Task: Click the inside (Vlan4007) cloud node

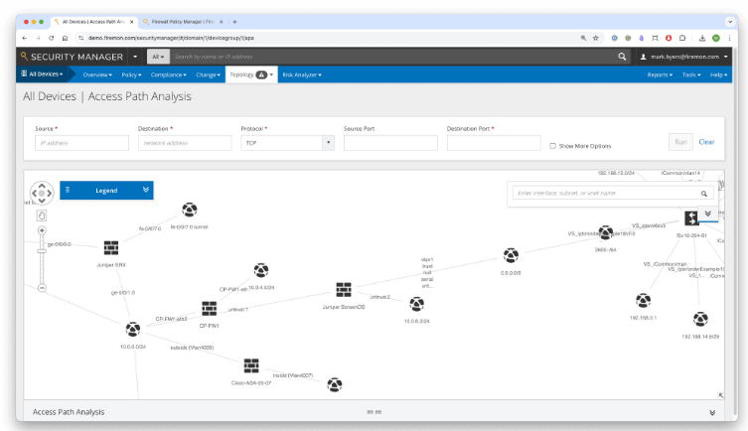Action: click(335, 384)
